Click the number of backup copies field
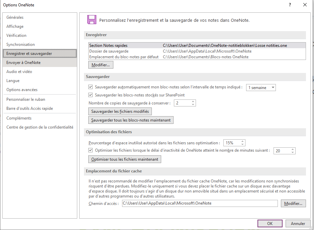Viewport: 314px width, 230px height. coord(183,103)
